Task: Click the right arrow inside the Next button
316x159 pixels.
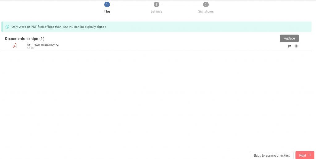Action: [x=309, y=155]
